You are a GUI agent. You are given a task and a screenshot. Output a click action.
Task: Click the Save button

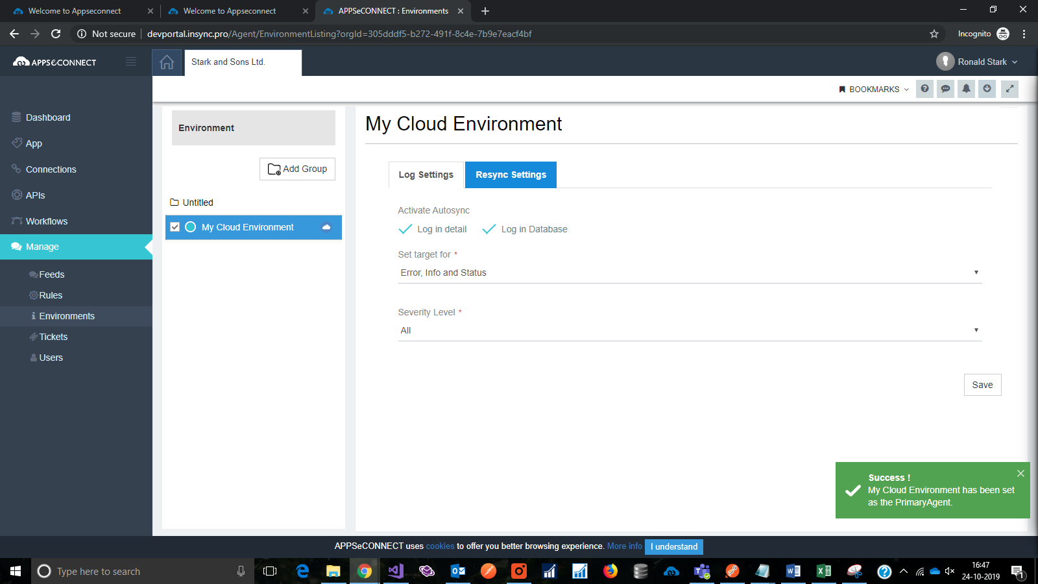tap(982, 385)
